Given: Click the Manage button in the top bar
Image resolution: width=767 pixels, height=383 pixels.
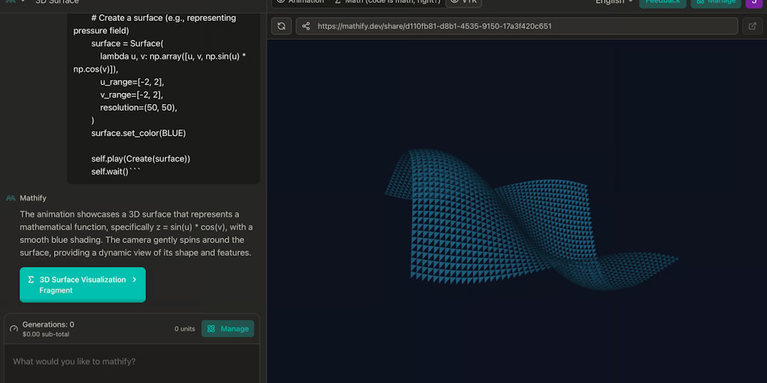Looking at the screenshot, I should (715, 1).
